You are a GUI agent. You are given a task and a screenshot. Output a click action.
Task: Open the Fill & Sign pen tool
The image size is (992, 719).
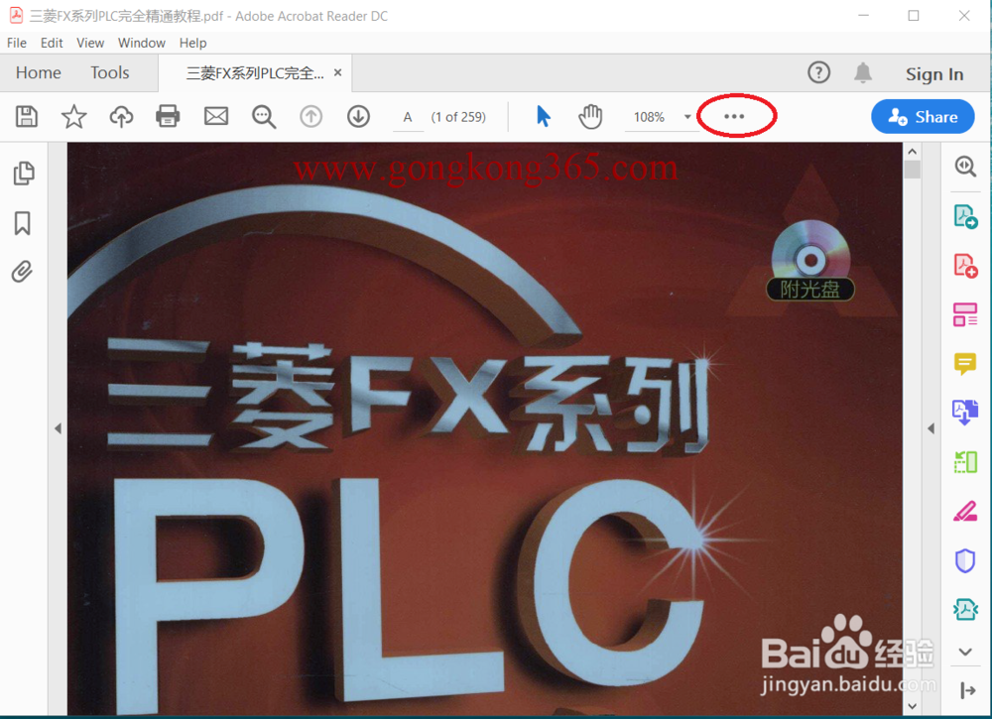965,511
